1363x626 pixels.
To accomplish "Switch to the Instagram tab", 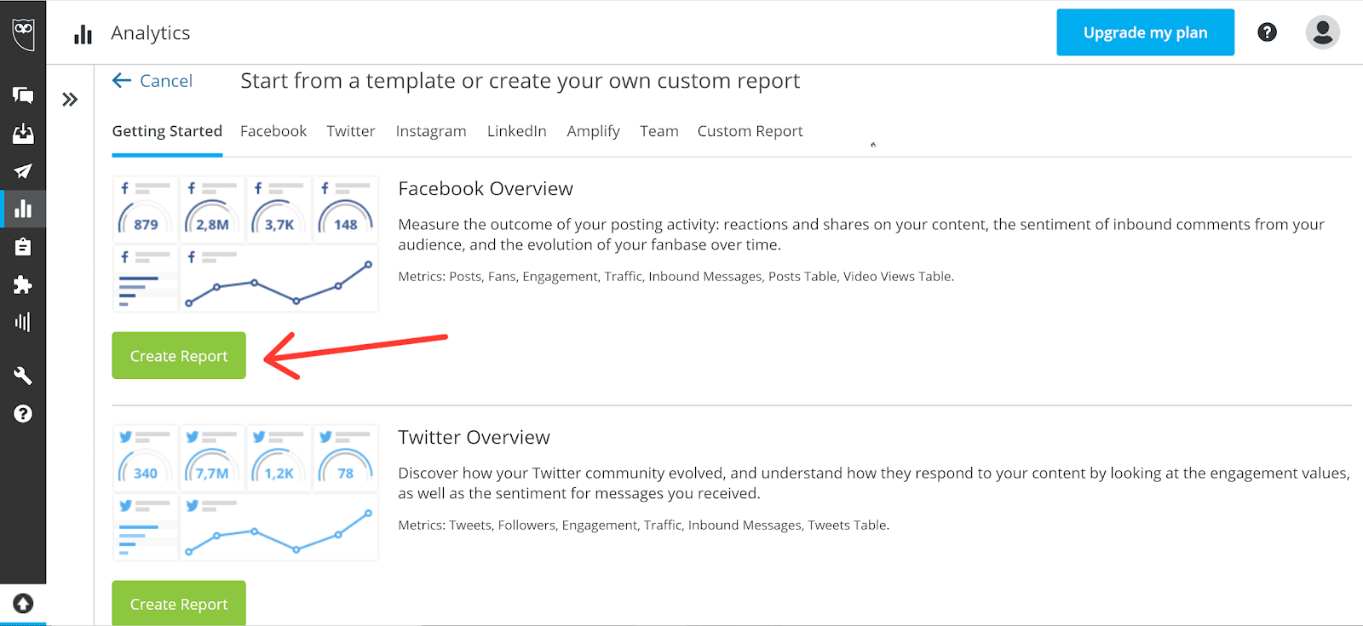I will [x=430, y=131].
